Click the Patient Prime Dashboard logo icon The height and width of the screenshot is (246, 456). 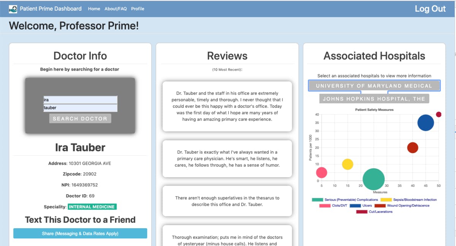tap(13, 8)
